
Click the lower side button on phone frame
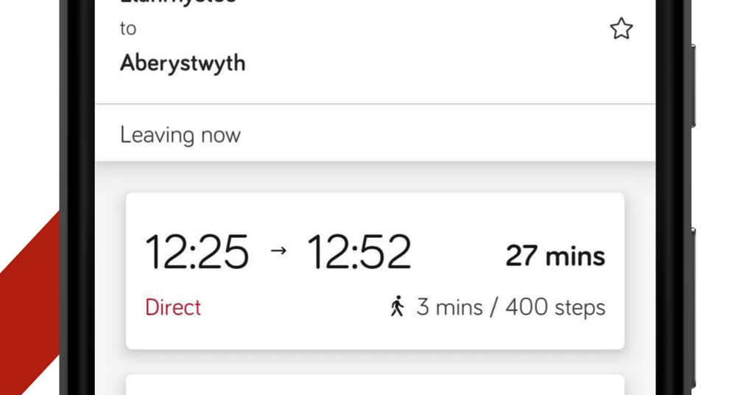694,308
